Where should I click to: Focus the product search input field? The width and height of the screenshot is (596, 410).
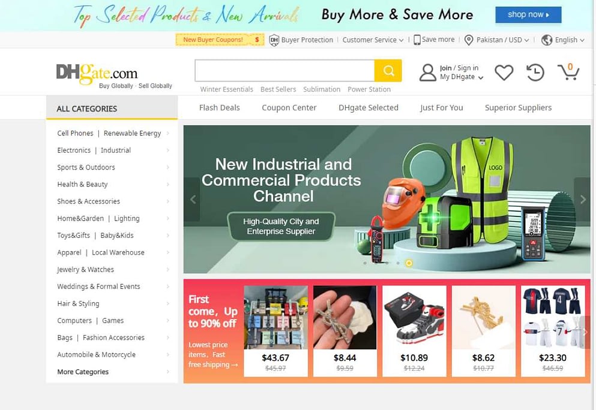click(x=284, y=71)
